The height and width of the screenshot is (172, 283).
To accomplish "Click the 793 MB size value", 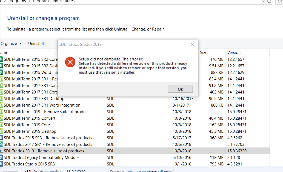I will pos(217,164).
